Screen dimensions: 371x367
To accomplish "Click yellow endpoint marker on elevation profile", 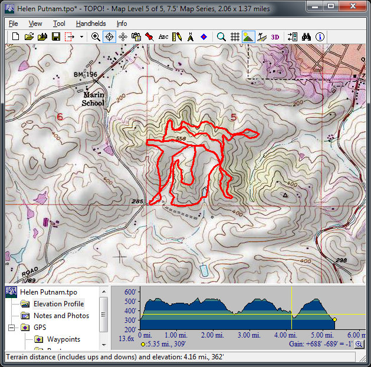I will [x=334, y=319].
